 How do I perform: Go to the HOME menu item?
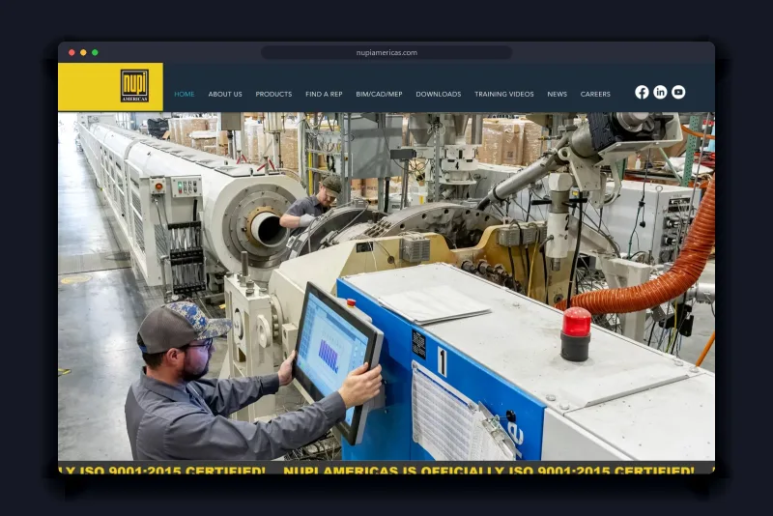(x=185, y=94)
